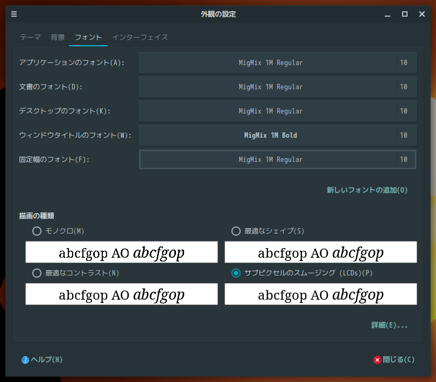
Task: Minimize the 外観の設定 window
Action: [388, 14]
